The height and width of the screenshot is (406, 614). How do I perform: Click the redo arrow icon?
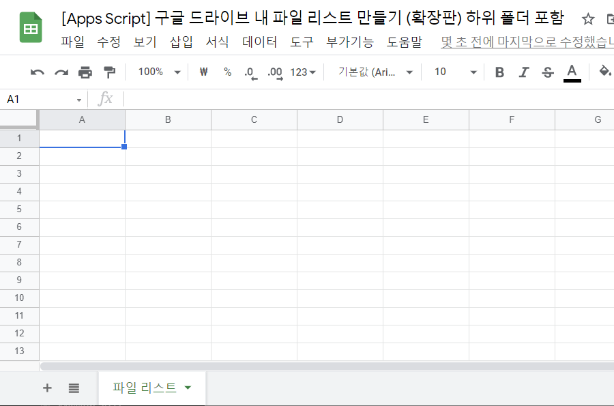pyautogui.click(x=61, y=72)
